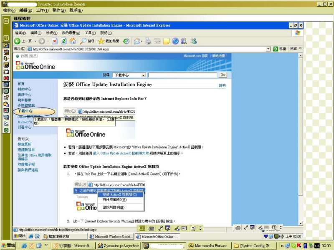Click the Internet Explorer quick launch icon on local taskbar
Viewport: 334px width, 250px height.
tap(24, 246)
